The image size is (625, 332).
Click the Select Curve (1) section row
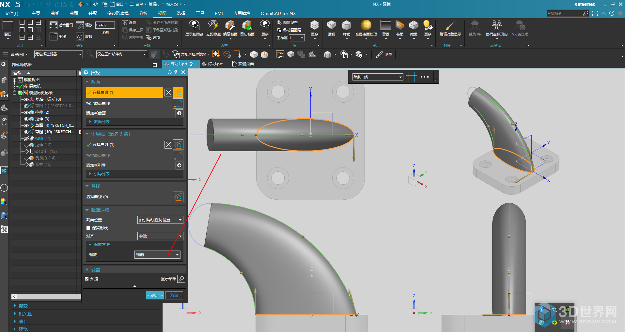tap(124, 93)
